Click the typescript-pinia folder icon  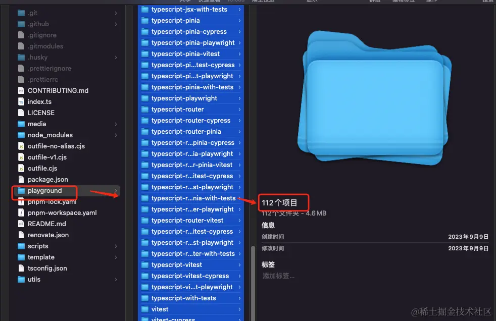click(x=145, y=21)
